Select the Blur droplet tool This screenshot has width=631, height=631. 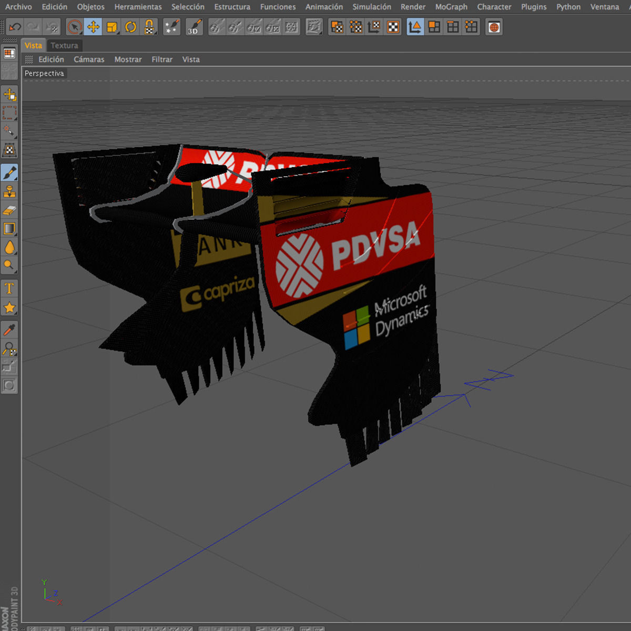coord(9,247)
